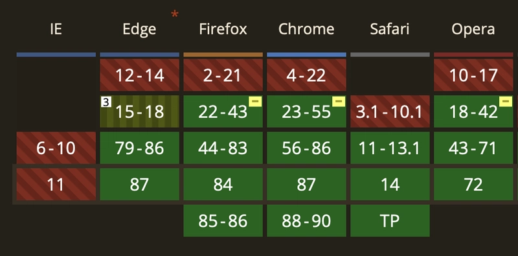Open note 3 badge on Edge 15-18
The width and height of the screenshot is (518, 256).
(x=106, y=102)
